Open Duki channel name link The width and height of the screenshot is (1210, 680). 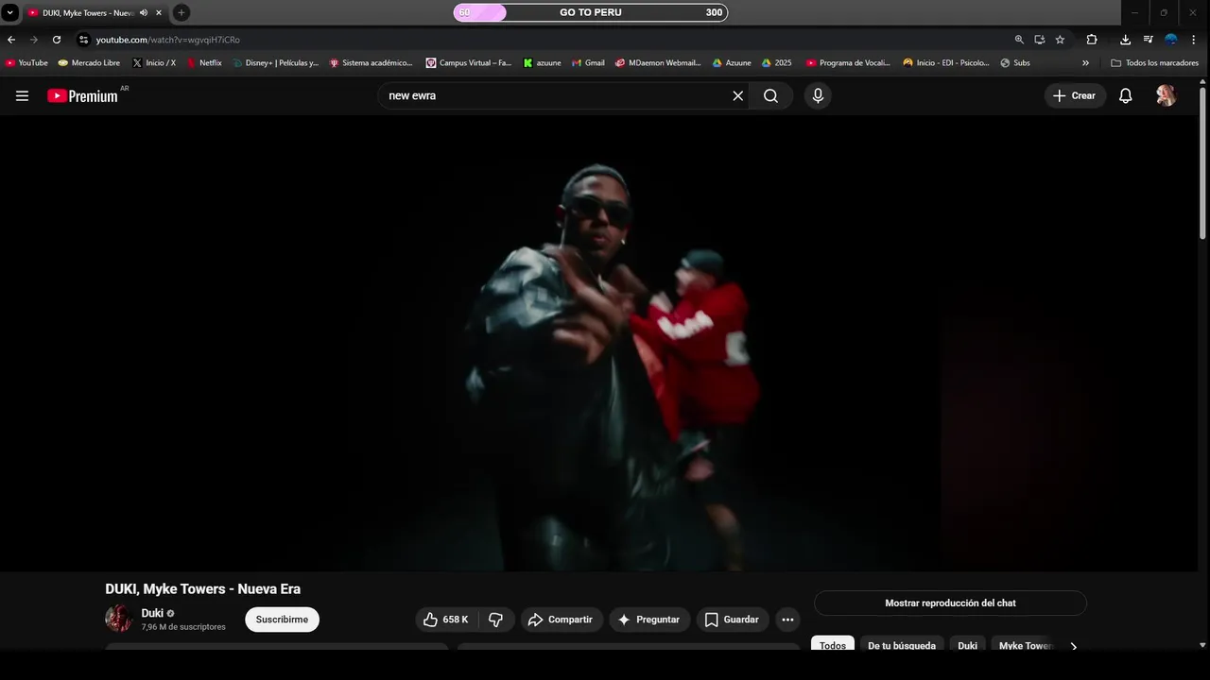pyautogui.click(x=152, y=613)
